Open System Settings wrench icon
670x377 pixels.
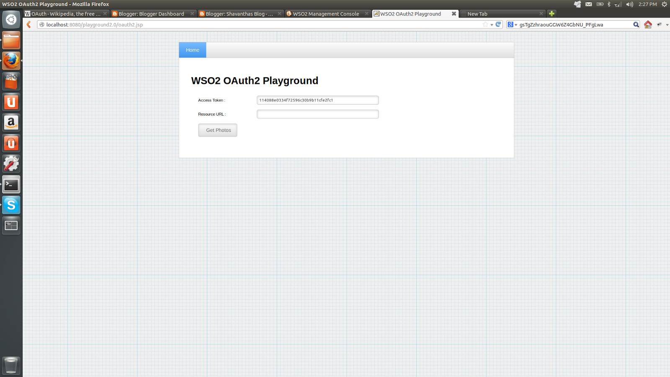pyautogui.click(x=11, y=163)
